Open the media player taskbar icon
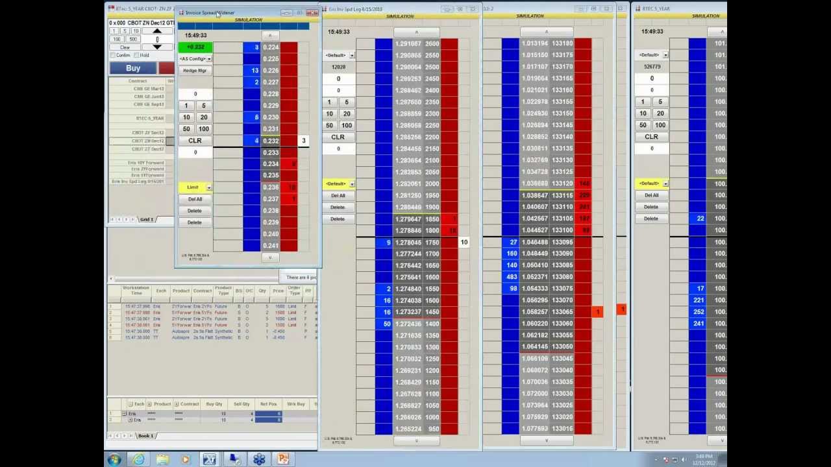 [x=186, y=460]
